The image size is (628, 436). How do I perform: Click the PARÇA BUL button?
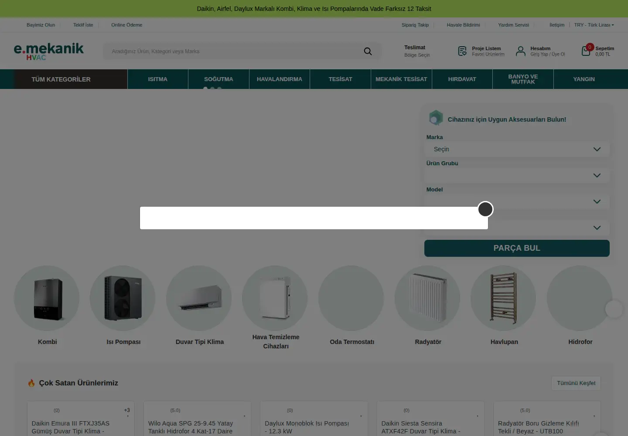click(x=517, y=248)
